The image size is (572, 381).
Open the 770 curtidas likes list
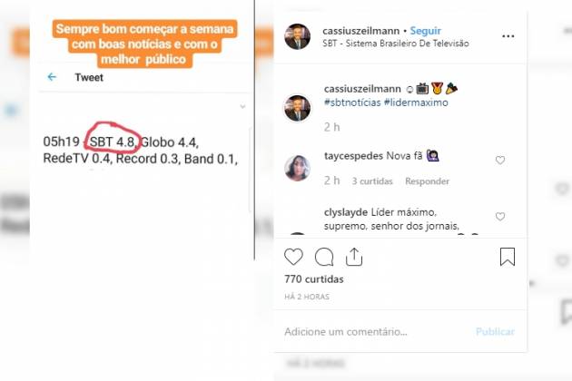[314, 279]
